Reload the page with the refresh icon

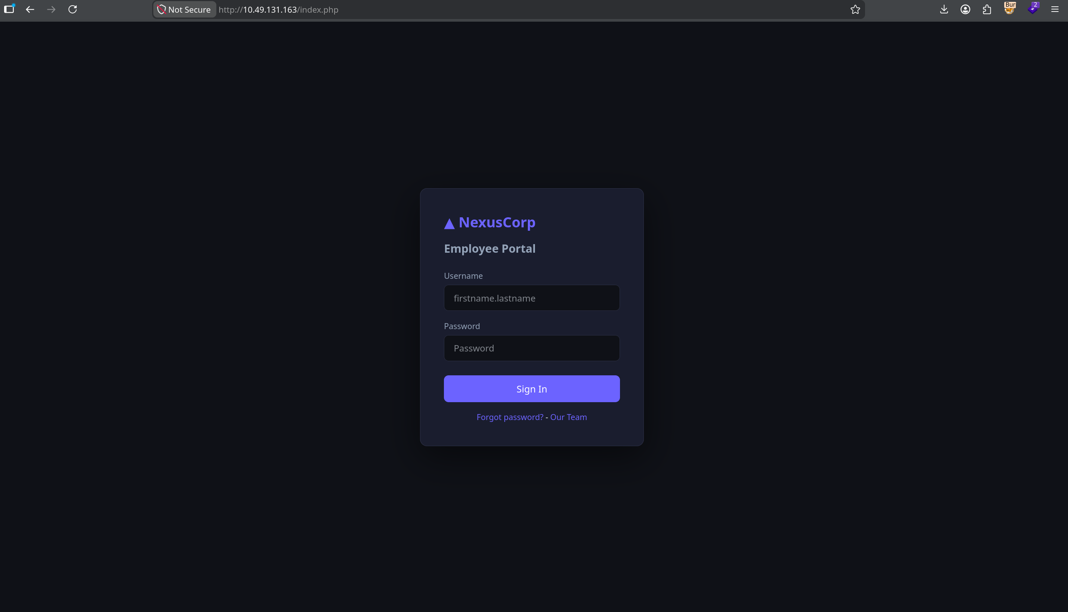point(73,9)
